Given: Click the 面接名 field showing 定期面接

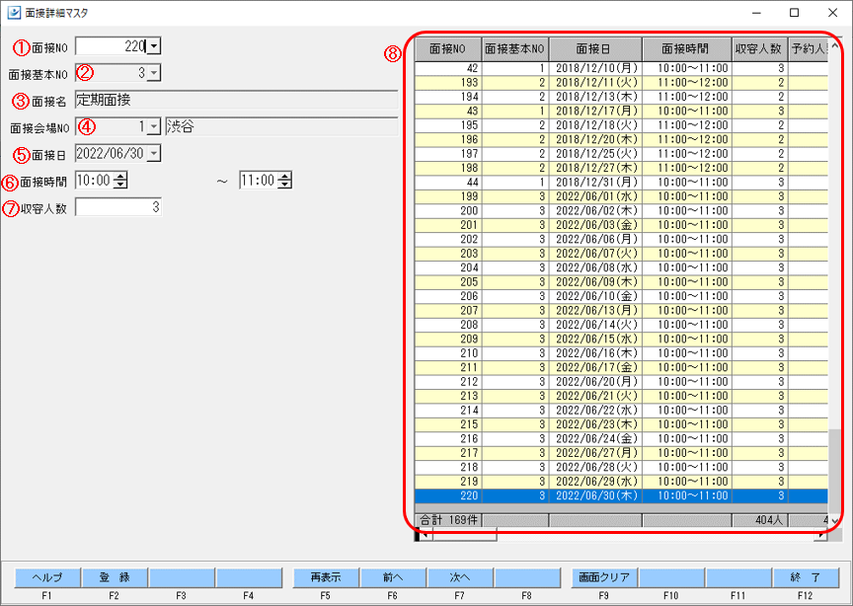Looking at the screenshot, I should click(237, 100).
